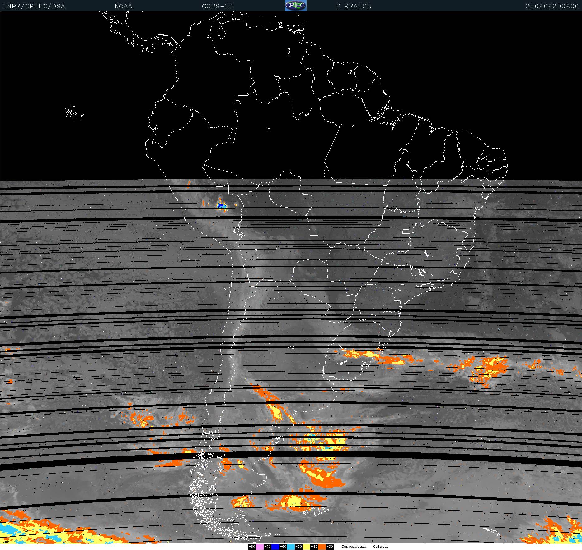Click the -40 legend label
Screen dimensions: 582x550
[314, 547]
